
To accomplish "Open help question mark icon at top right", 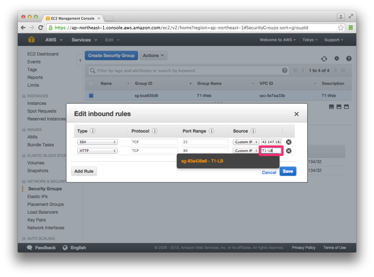I will tap(349, 58).
